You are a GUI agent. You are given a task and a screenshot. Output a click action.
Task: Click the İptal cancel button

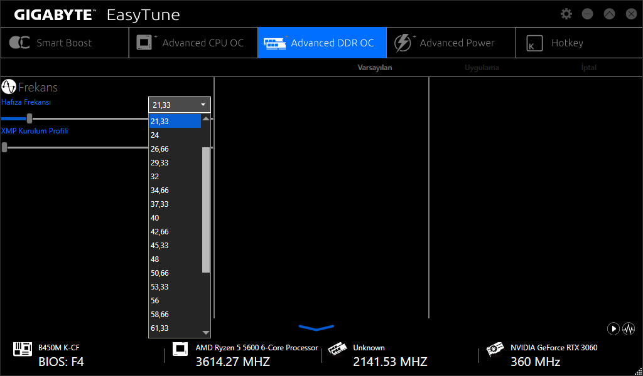click(589, 68)
